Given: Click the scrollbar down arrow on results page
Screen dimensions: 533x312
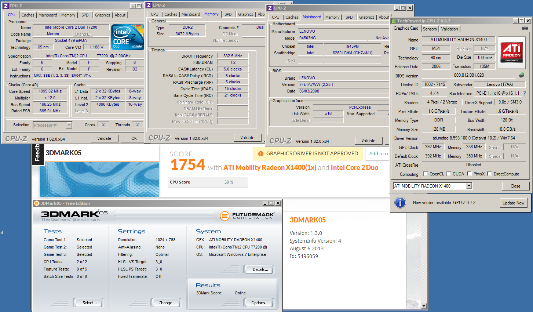Looking at the screenshot, I should pyautogui.click(x=424, y=306).
